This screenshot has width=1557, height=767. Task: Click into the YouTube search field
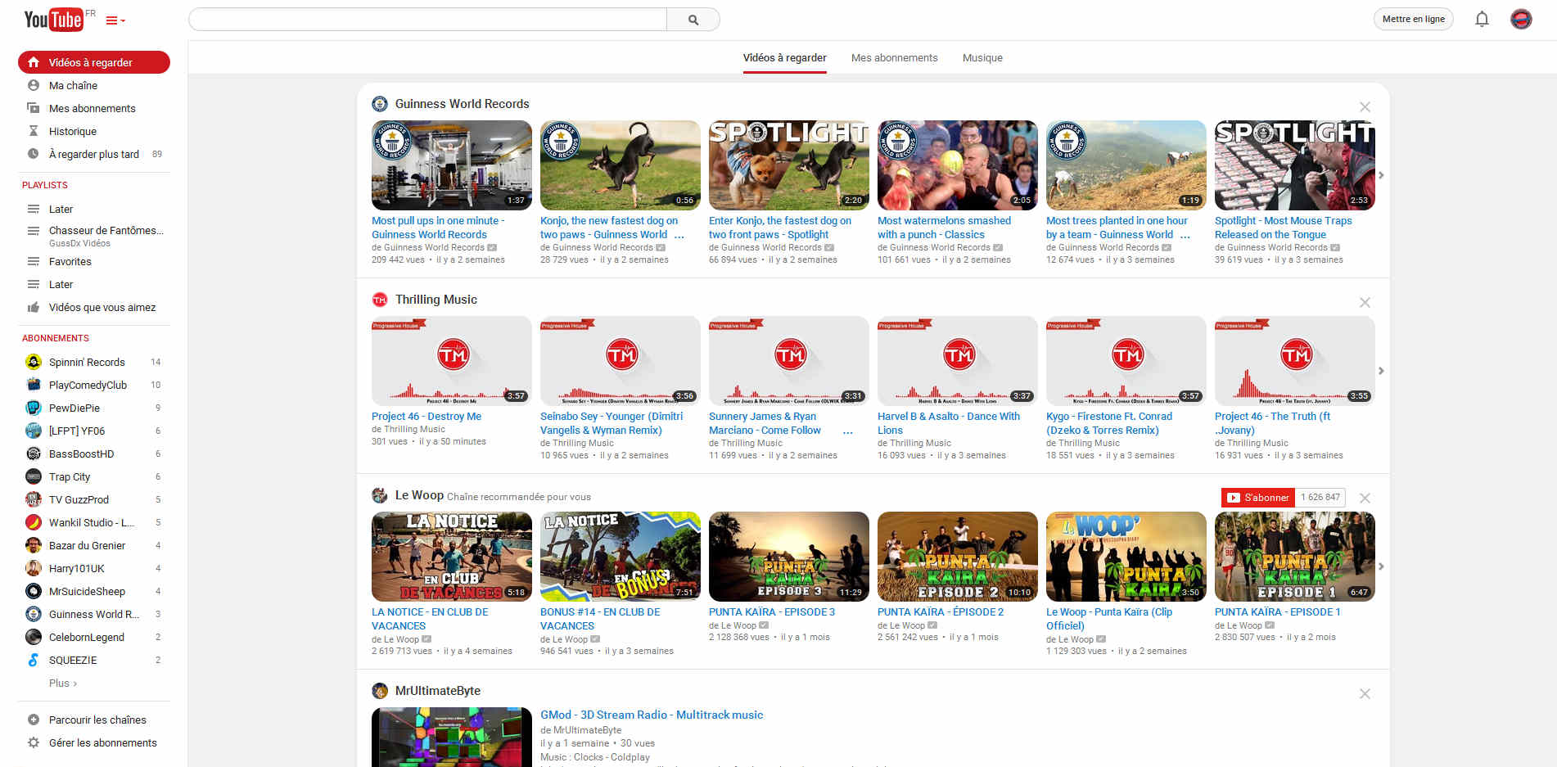click(427, 20)
